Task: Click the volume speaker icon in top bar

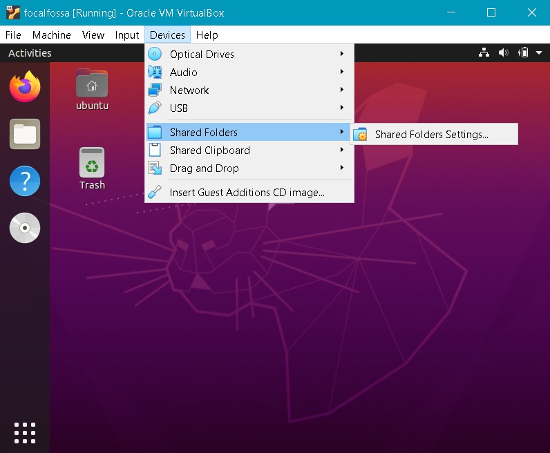Action: [503, 53]
